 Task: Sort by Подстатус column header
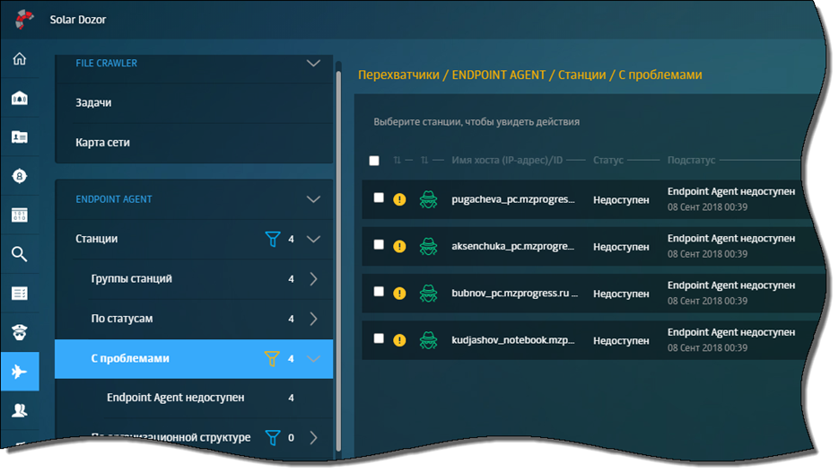coord(691,160)
